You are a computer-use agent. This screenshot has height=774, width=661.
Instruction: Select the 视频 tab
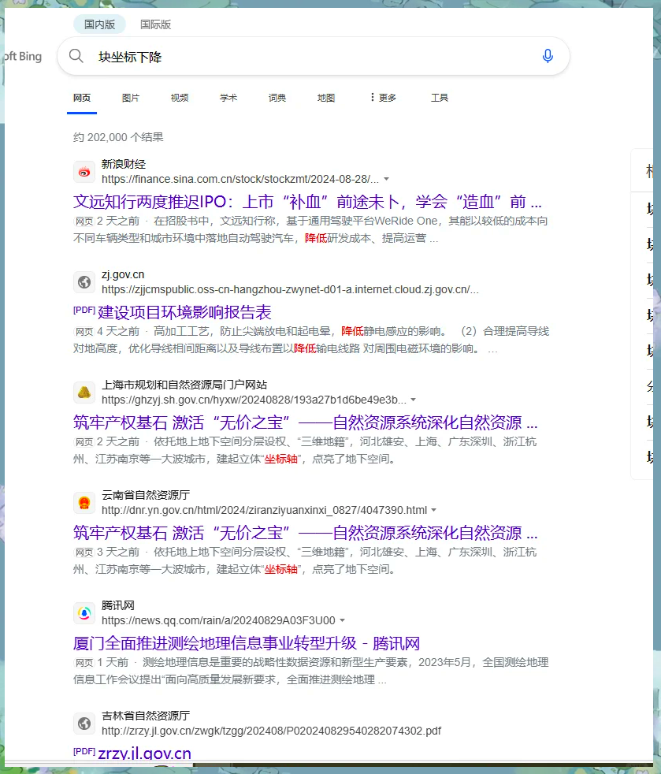180,98
